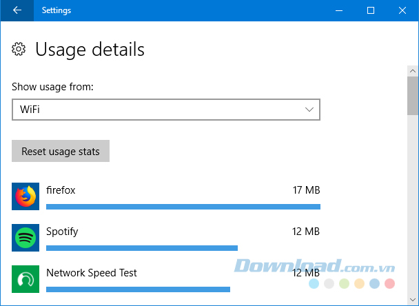The width and height of the screenshot is (419, 306).
Task: Click the 17 MB usage value for firefox
Action: [x=305, y=190]
